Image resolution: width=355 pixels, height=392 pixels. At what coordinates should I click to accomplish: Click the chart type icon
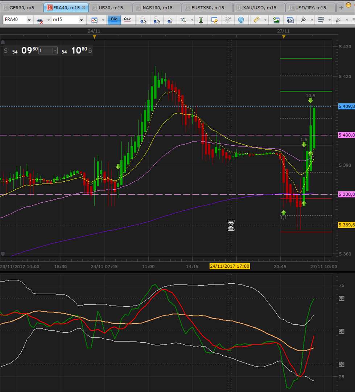tap(95, 20)
